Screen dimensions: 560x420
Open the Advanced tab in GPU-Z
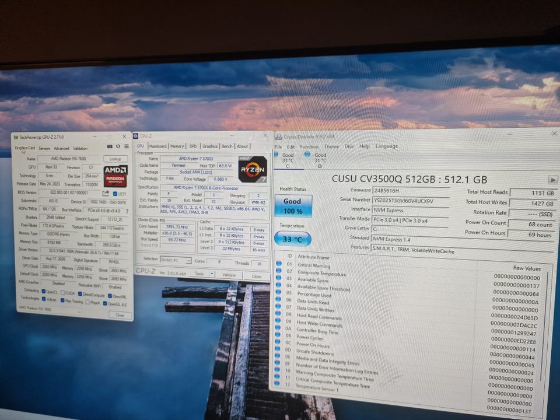click(x=61, y=148)
